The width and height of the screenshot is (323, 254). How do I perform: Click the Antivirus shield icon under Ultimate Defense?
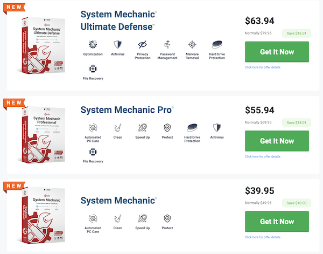117,44
